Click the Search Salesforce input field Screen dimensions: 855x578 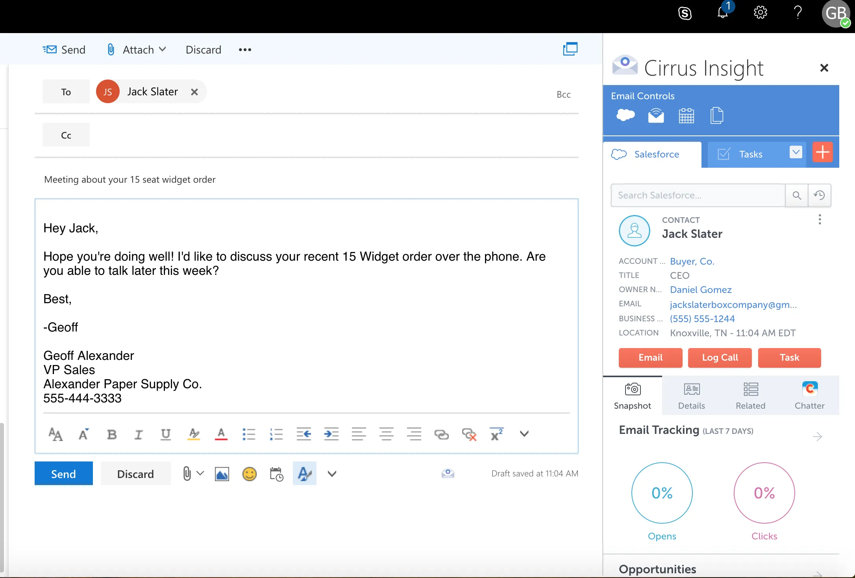[x=698, y=195]
